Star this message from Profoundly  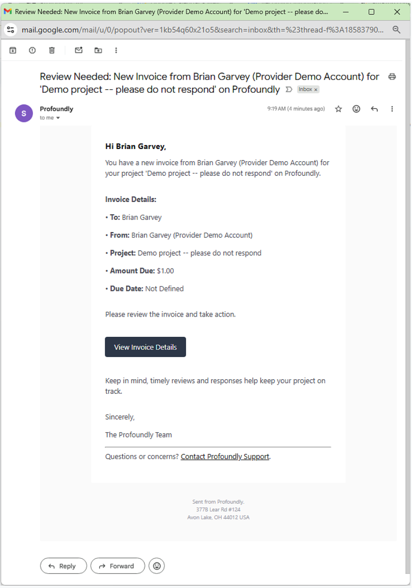pos(338,109)
